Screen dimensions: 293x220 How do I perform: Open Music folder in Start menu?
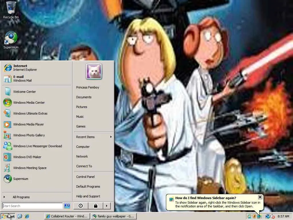point(94,117)
